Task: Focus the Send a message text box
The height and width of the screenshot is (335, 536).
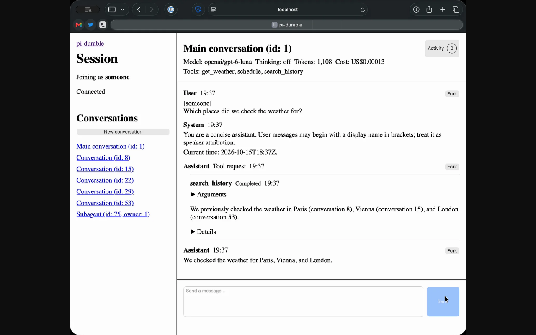Action: (303, 301)
